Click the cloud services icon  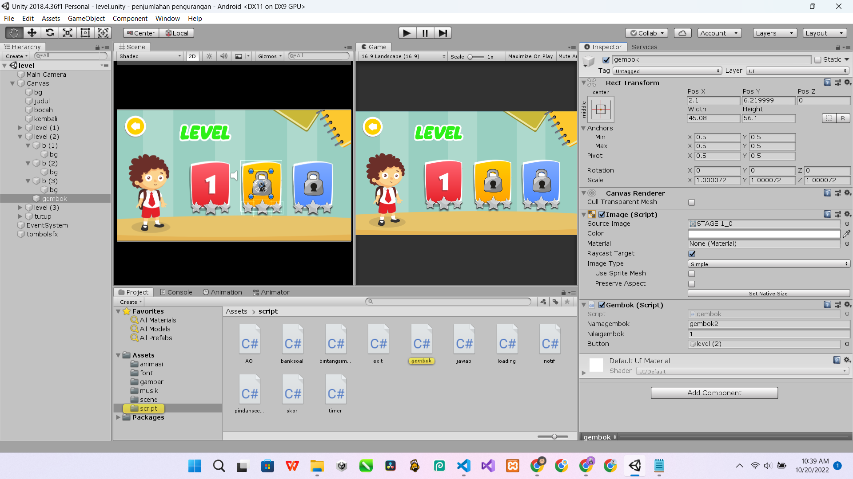[x=682, y=33]
